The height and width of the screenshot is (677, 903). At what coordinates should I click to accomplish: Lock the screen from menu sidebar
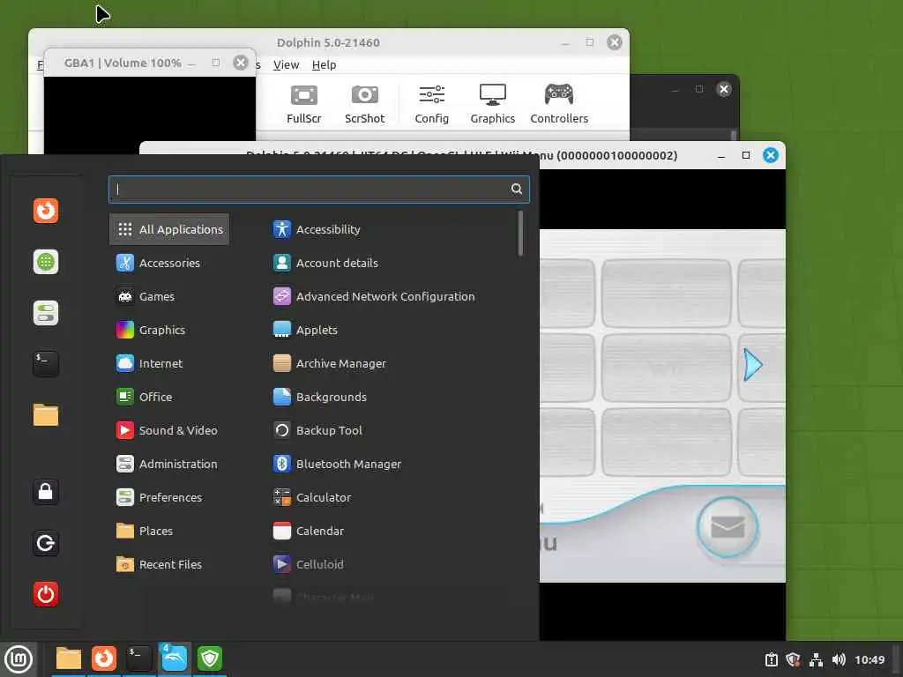46,492
